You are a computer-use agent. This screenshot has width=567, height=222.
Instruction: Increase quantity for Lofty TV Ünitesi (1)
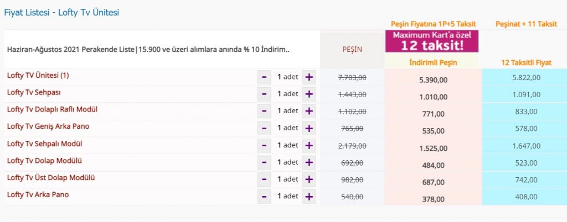pos(309,77)
